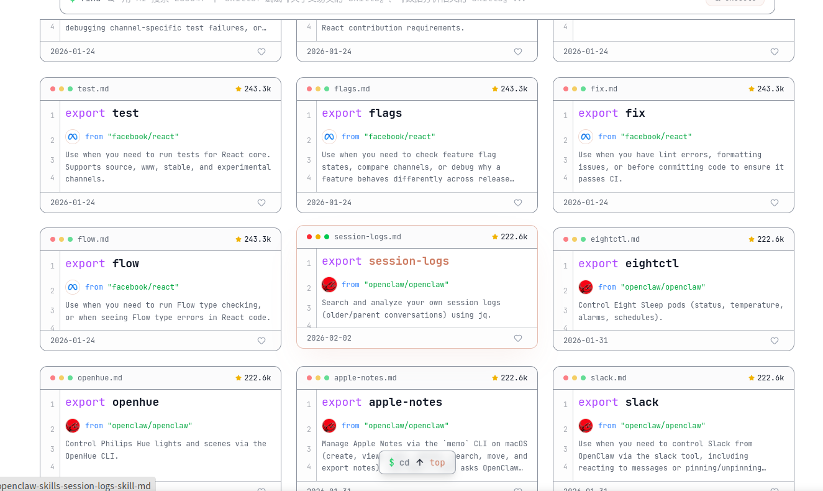Click the star icon on test.md header

(239, 89)
